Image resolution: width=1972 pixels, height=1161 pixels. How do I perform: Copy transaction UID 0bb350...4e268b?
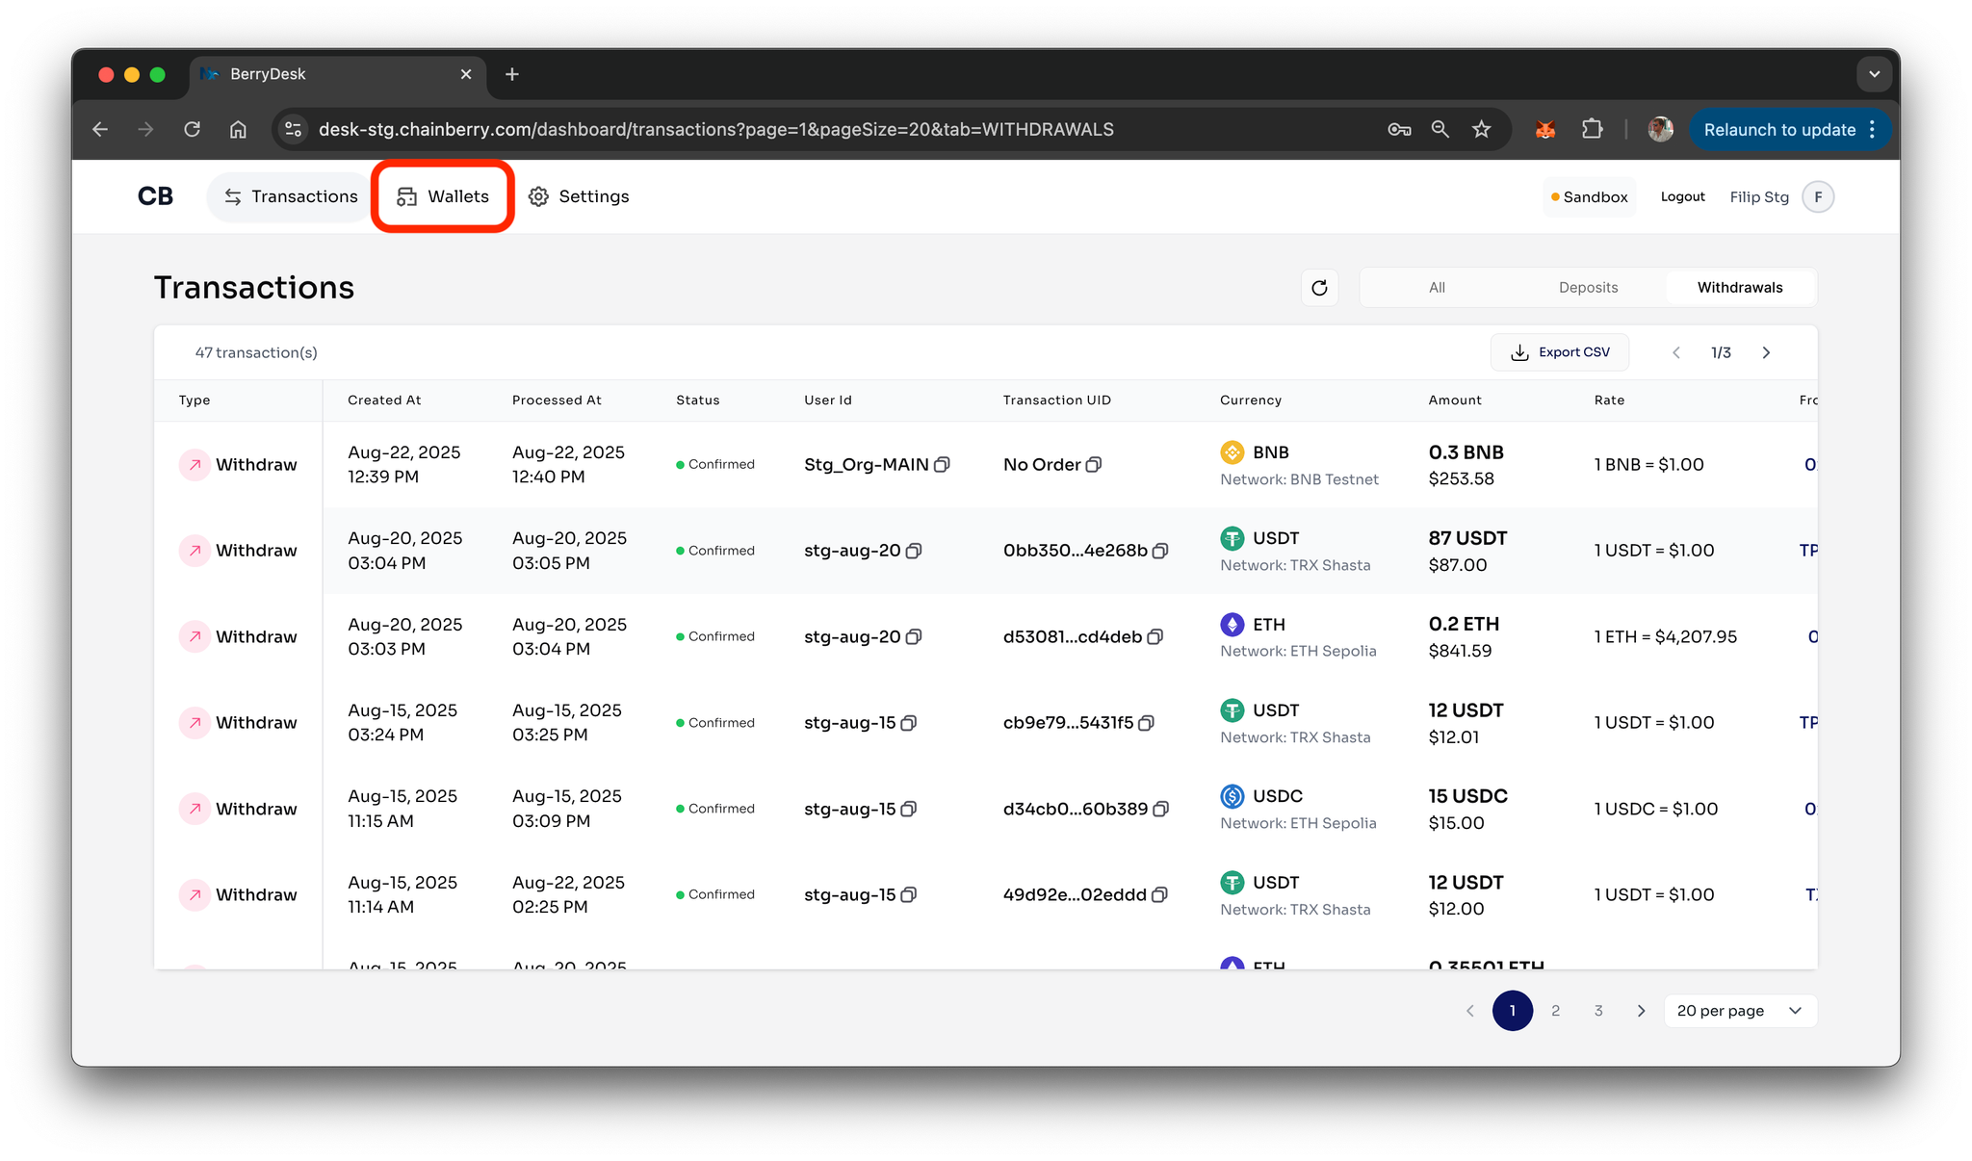pyautogui.click(x=1160, y=551)
